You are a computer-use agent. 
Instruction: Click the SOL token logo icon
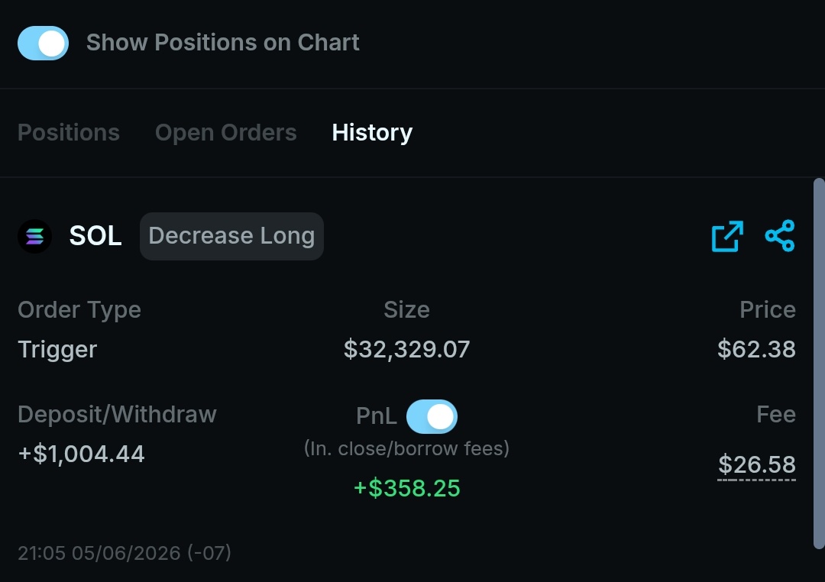(x=34, y=236)
